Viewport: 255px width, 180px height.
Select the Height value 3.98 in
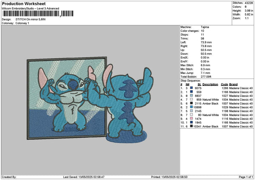click(x=249, y=11)
